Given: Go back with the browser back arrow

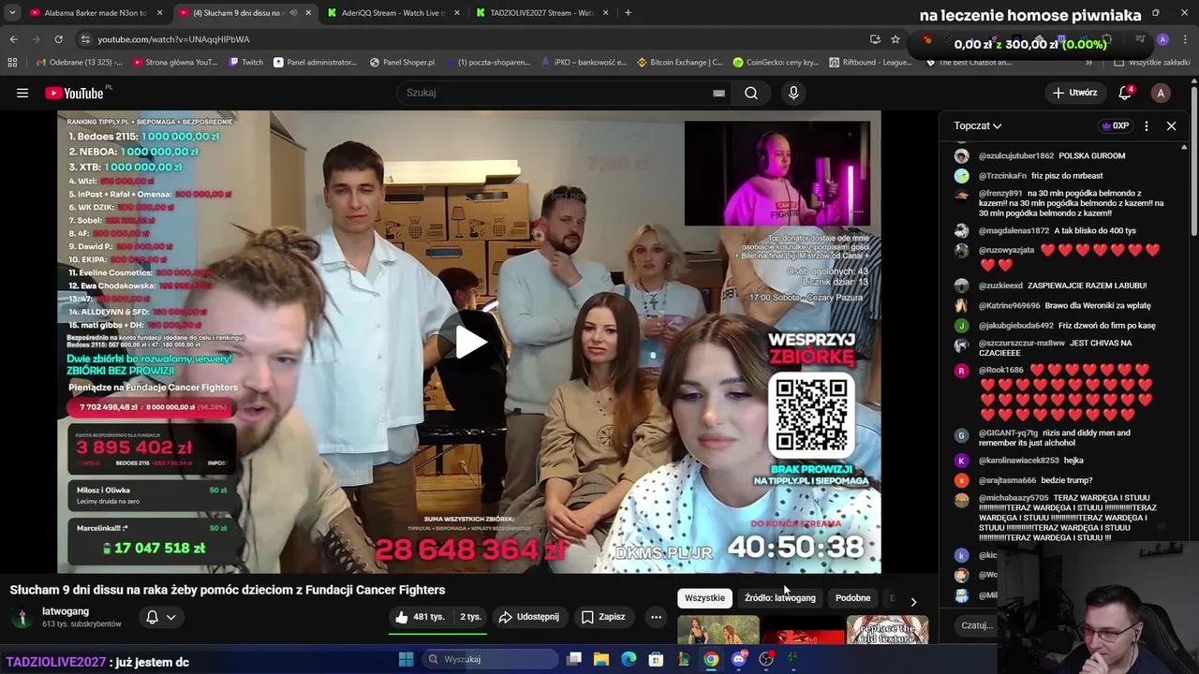Looking at the screenshot, I should point(13,39).
